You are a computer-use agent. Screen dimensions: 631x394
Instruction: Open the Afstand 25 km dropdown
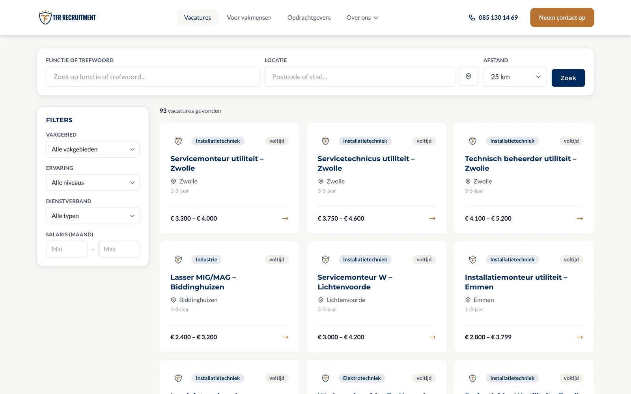(515, 76)
